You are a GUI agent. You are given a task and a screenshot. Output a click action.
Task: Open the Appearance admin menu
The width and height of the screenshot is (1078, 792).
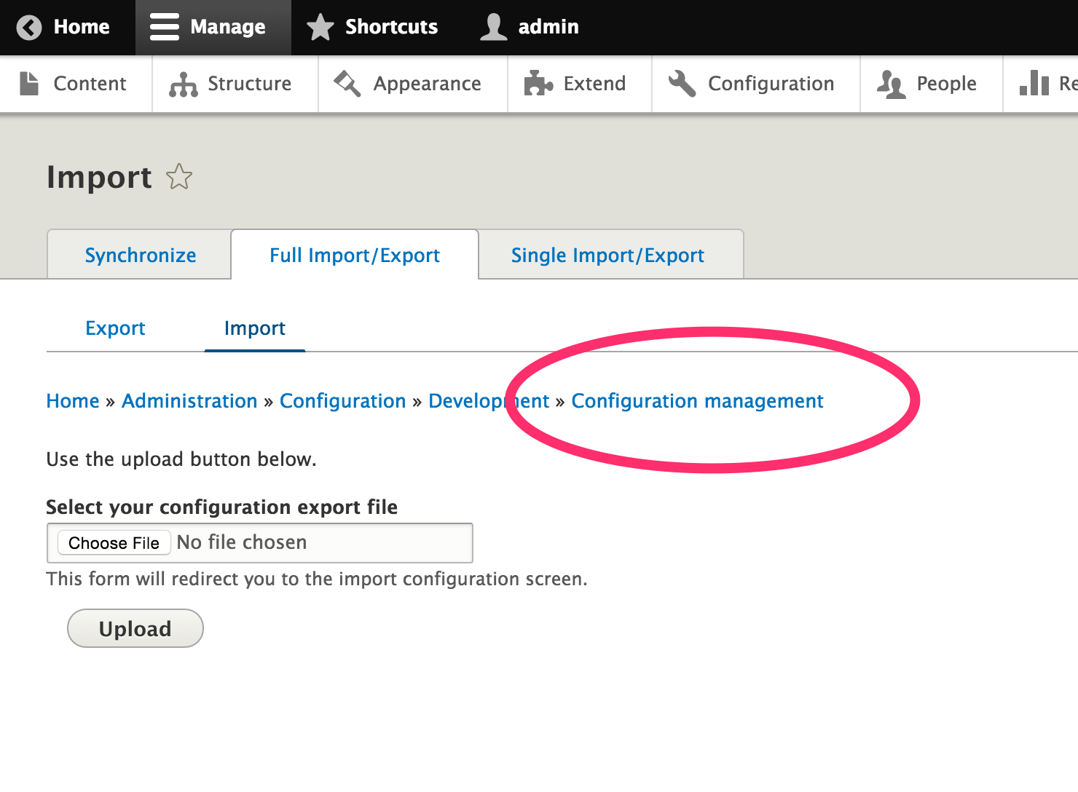click(413, 84)
